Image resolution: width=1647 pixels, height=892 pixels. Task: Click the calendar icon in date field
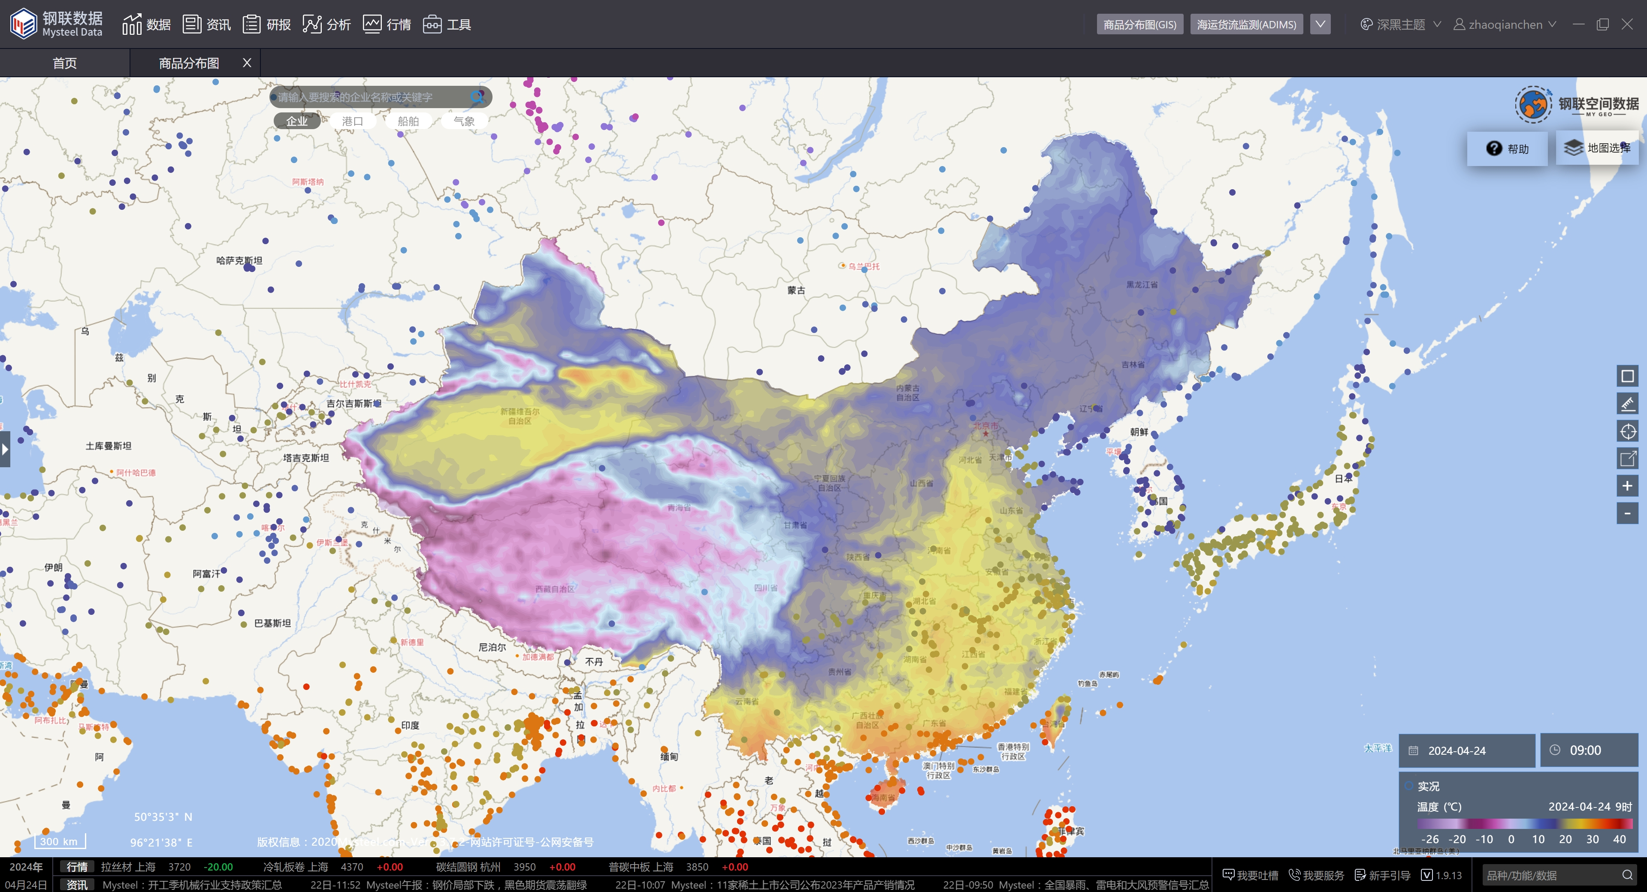1414,750
